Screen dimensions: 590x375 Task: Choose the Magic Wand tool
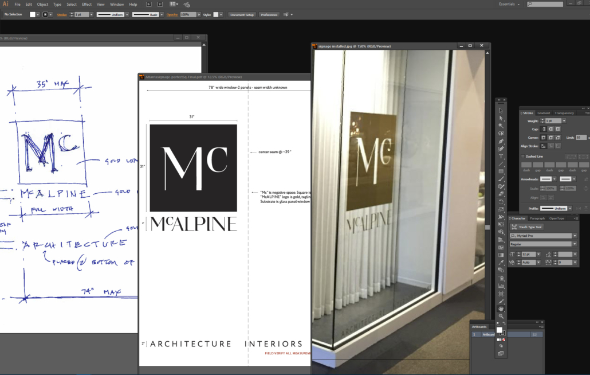[501, 126]
